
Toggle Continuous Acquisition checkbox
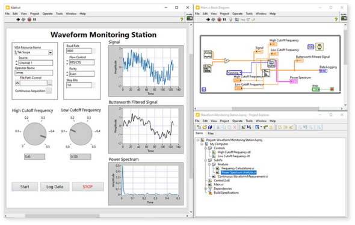coord(49,91)
